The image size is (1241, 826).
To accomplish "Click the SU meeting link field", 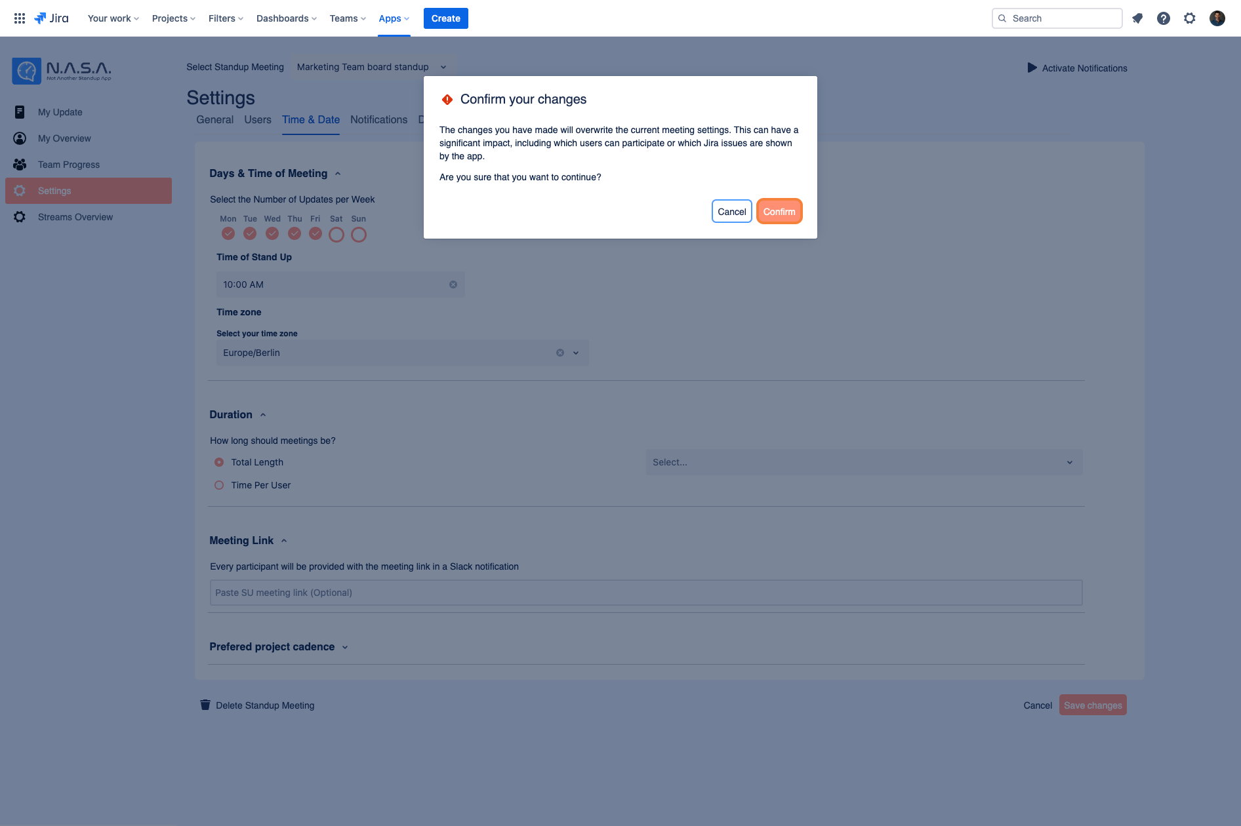I will 646,593.
